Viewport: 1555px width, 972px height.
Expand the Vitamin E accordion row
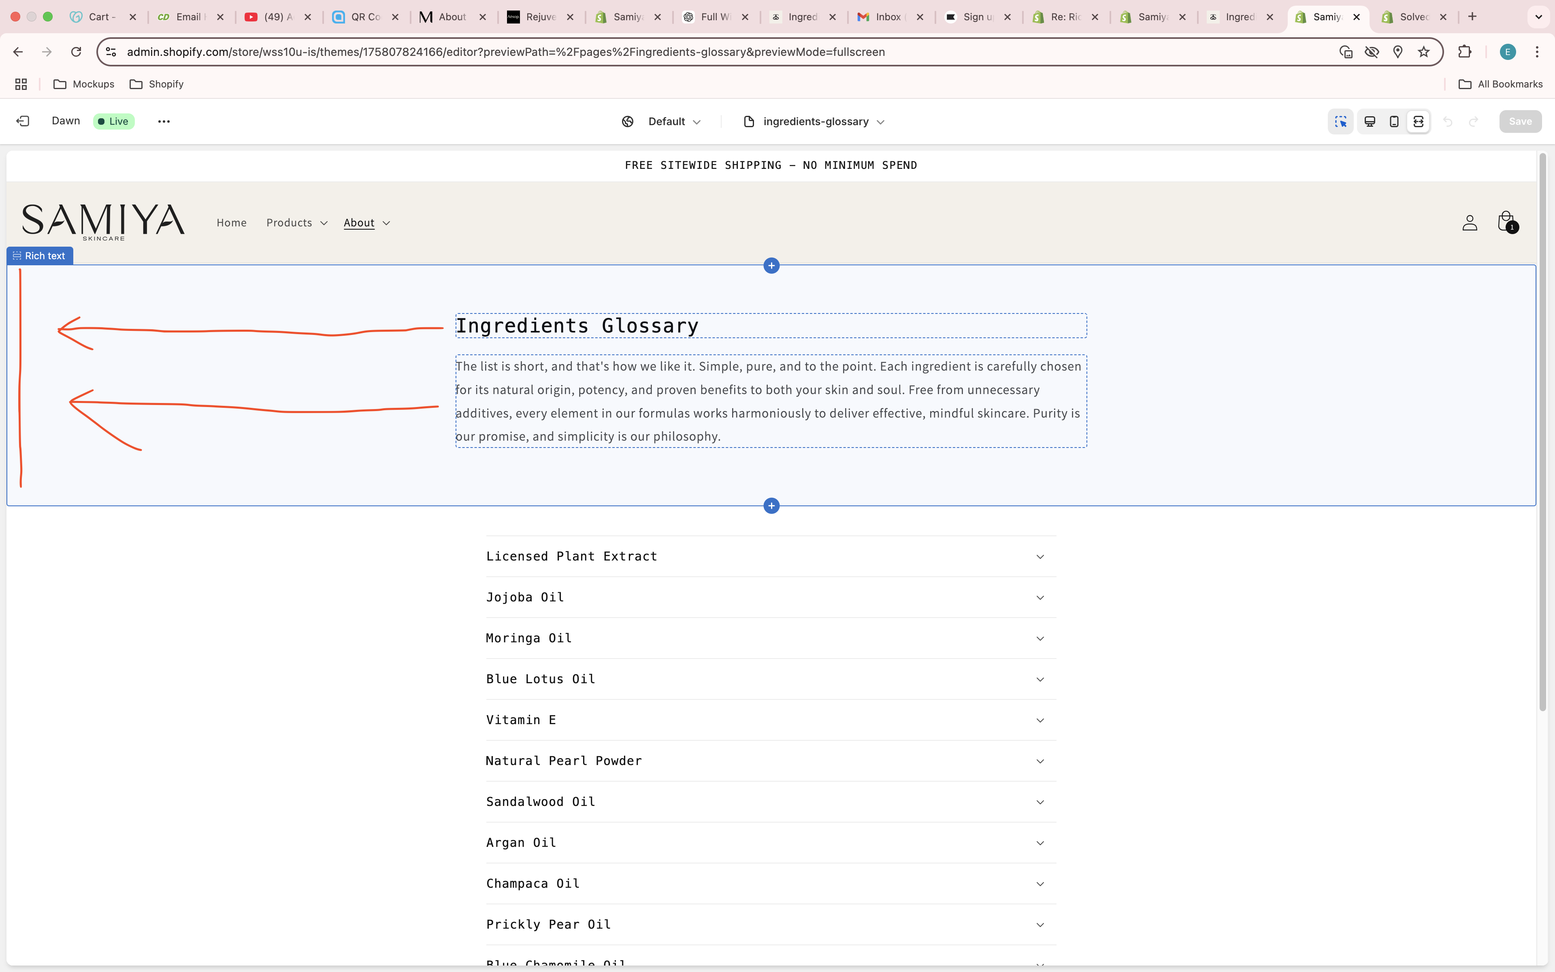[x=771, y=720]
